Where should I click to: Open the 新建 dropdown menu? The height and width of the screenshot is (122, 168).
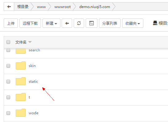coord(51,23)
